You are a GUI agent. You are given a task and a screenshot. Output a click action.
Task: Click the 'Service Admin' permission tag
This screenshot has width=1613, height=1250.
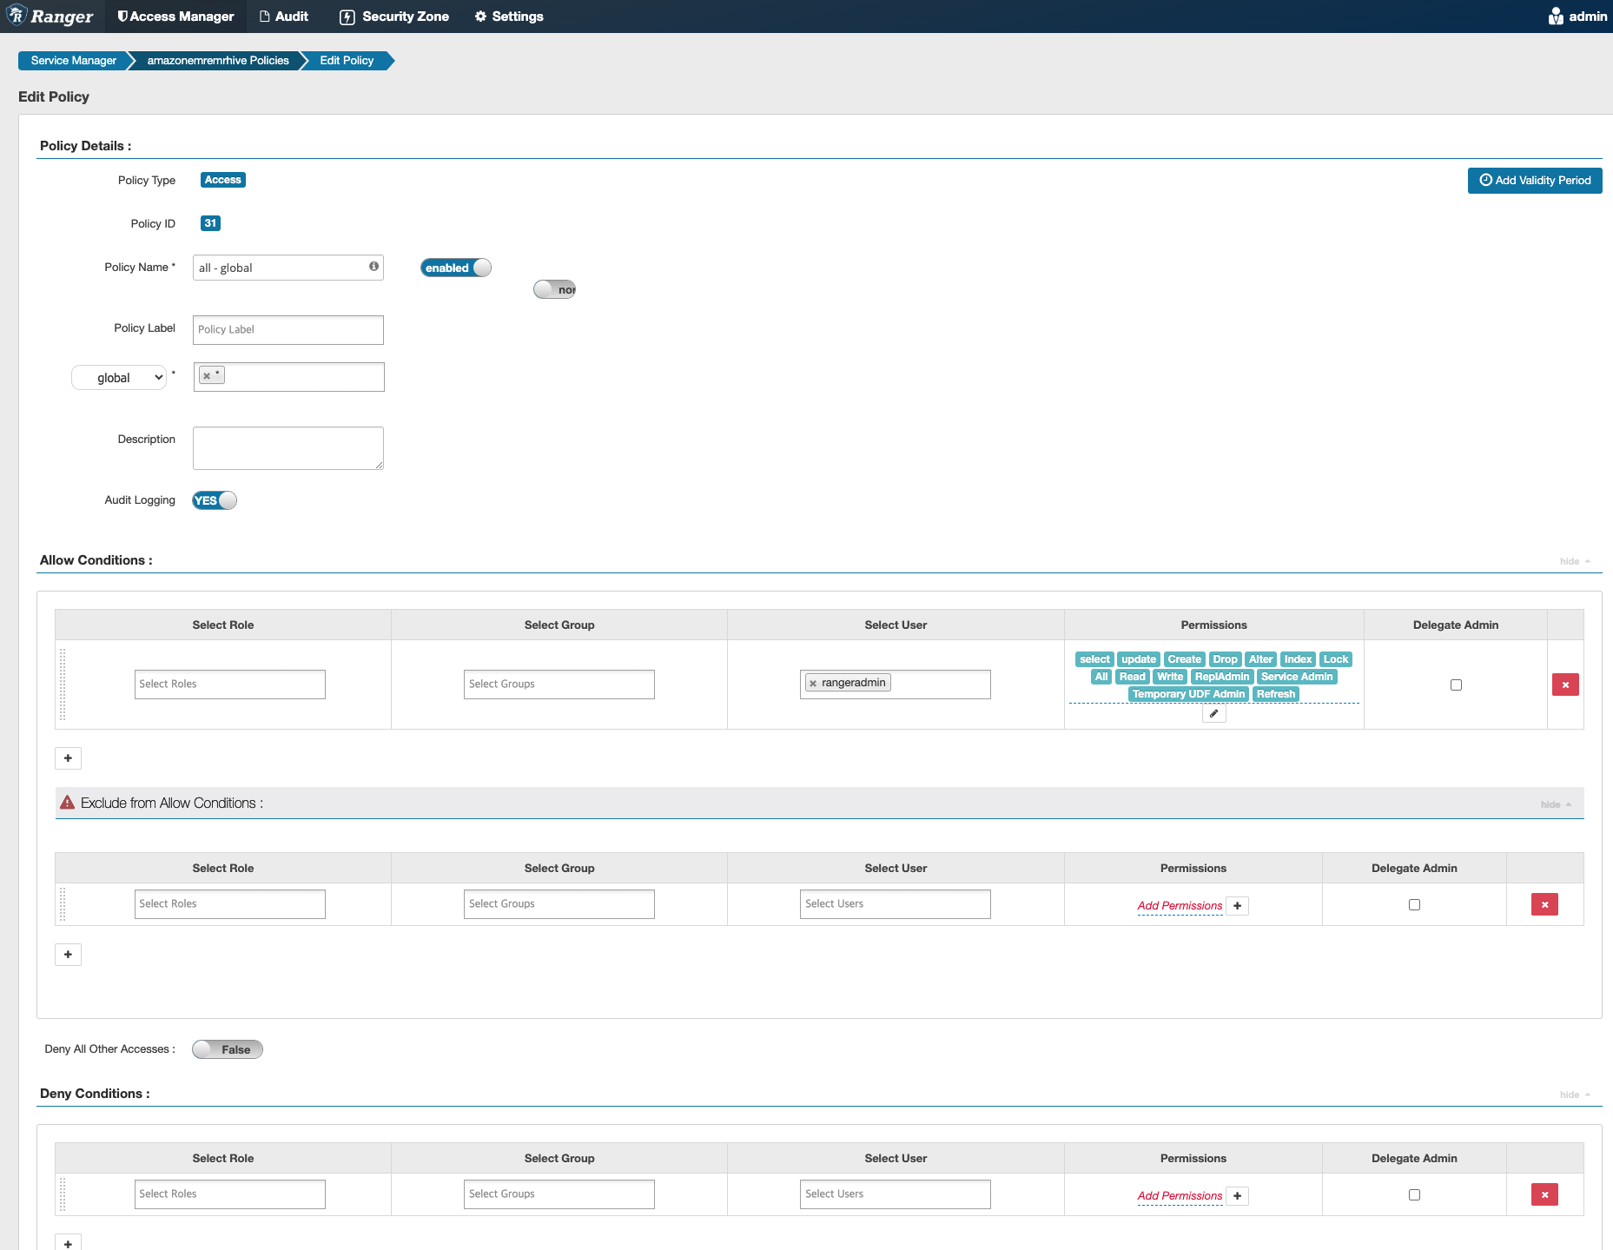coord(1297,677)
